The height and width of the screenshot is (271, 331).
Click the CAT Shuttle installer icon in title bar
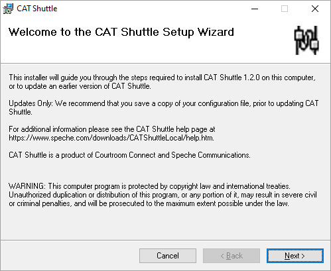click(x=8, y=9)
